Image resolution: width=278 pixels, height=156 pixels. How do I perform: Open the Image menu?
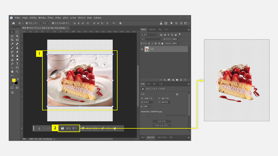[x=33, y=18]
